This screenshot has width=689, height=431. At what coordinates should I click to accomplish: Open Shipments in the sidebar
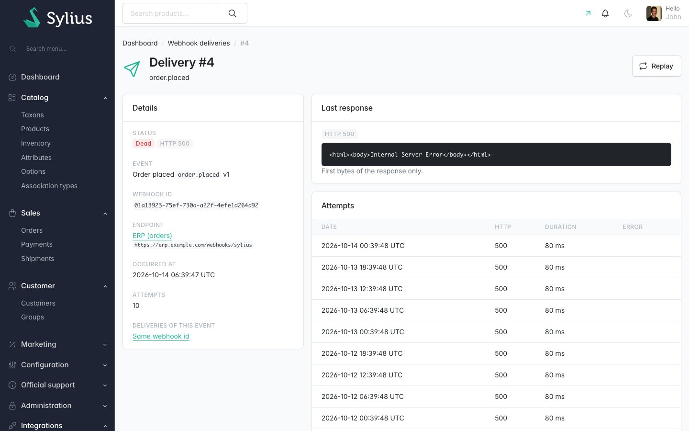(x=38, y=259)
